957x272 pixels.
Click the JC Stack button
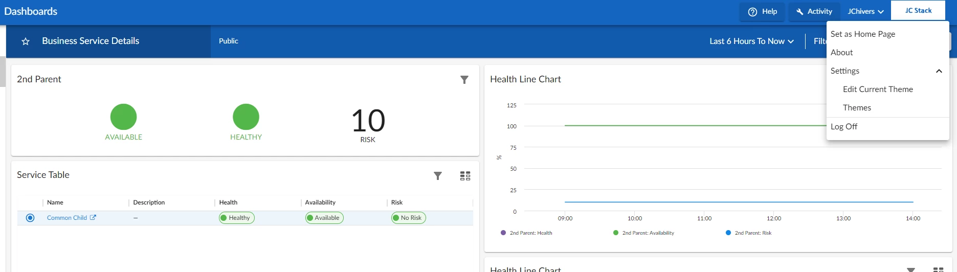(918, 11)
